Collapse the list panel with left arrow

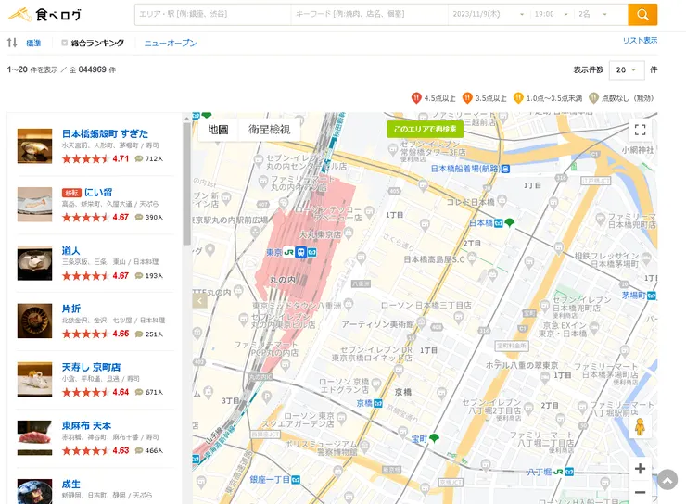point(200,301)
